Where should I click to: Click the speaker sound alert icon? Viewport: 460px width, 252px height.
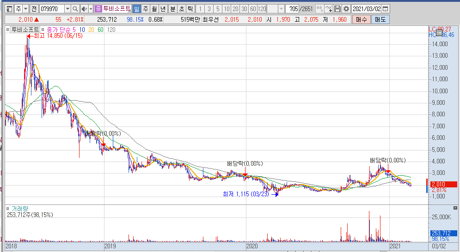pos(84,9)
